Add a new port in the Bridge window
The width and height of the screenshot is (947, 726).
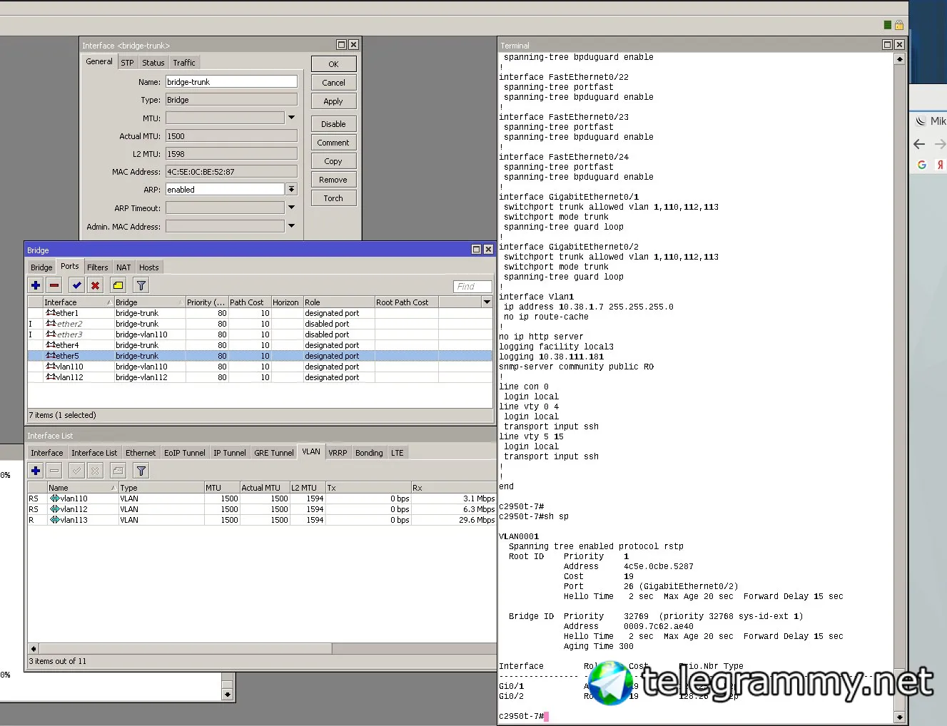pos(36,285)
